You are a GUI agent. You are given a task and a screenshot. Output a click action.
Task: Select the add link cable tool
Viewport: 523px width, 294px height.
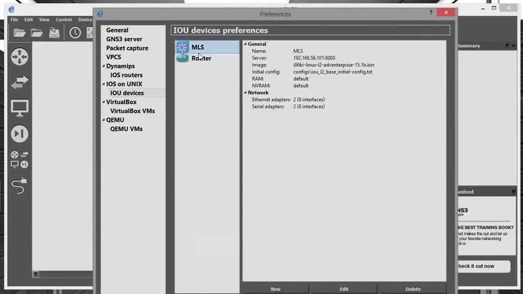pyautogui.click(x=20, y=186)
